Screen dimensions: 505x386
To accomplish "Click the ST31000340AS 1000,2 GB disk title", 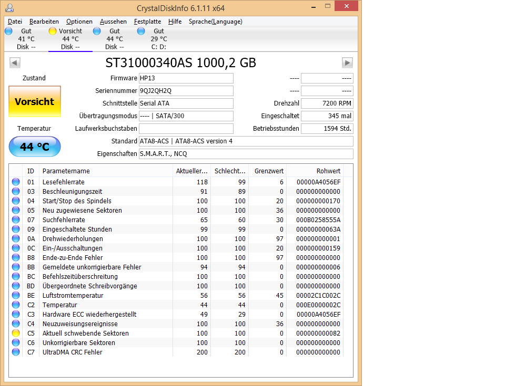I will coord(180,62).
